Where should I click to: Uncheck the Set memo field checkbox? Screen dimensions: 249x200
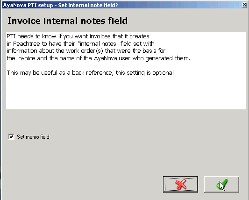click(x=11, y=136)
